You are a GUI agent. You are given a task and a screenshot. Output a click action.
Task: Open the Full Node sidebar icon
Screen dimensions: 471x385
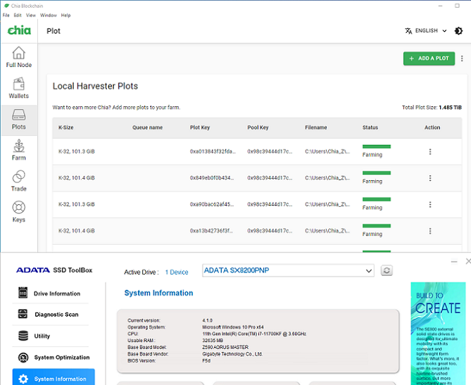point(19,57)
